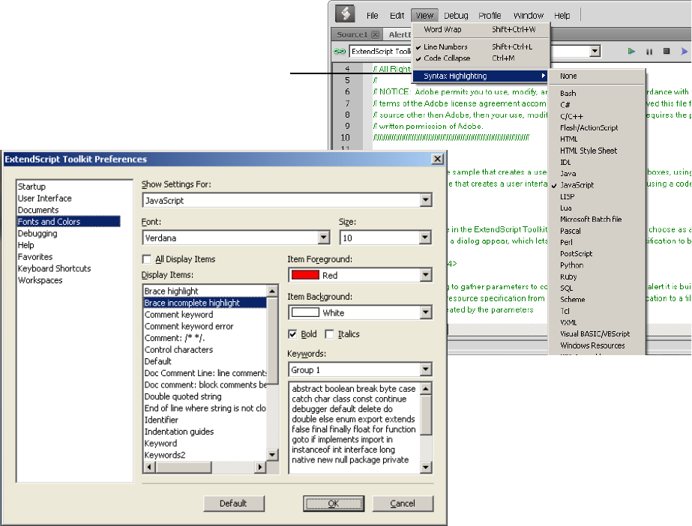Screen dimensions: 692x526
Task: Enable the Italics checkbox
Action: (329, 334)
